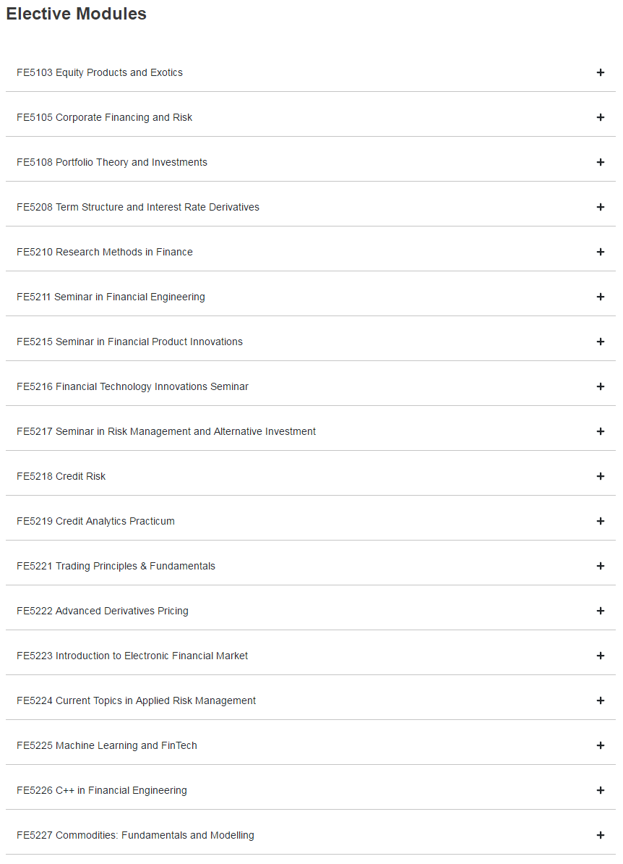This screenshot has width=623, height=864.
Task: Click plus icon for FE5227 Commodities
Action: pyautogui.click(x=601, y=835)
